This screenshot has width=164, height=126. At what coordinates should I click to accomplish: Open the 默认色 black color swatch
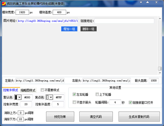click(x=16, y=98)
